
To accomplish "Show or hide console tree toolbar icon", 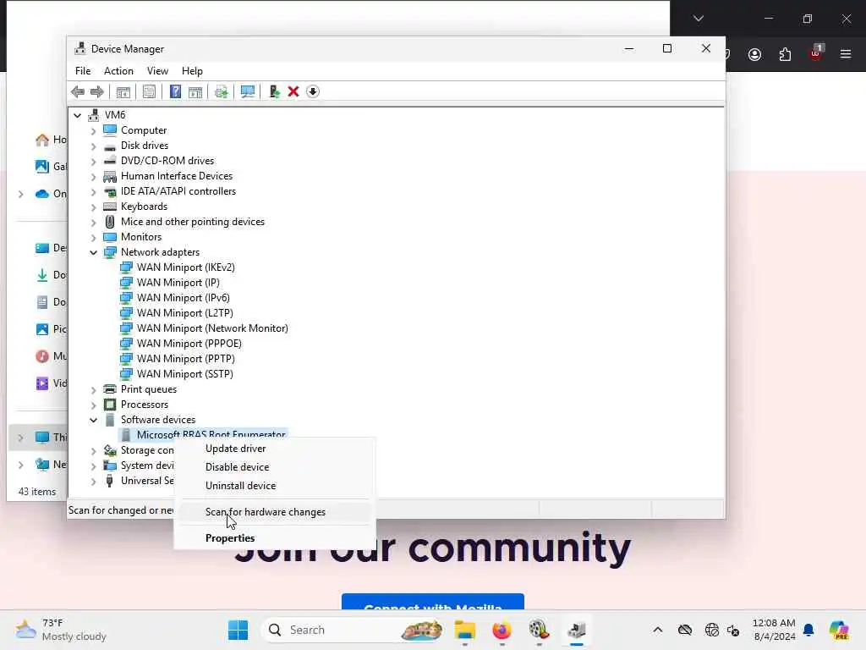I will pos(123,91).
